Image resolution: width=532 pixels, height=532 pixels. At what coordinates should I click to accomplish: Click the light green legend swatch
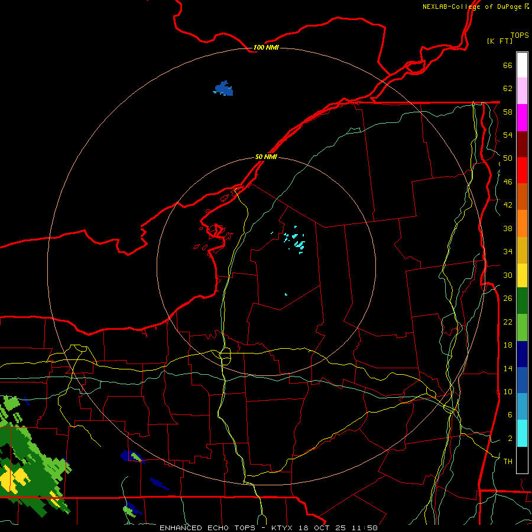click(x=522, y=327)
